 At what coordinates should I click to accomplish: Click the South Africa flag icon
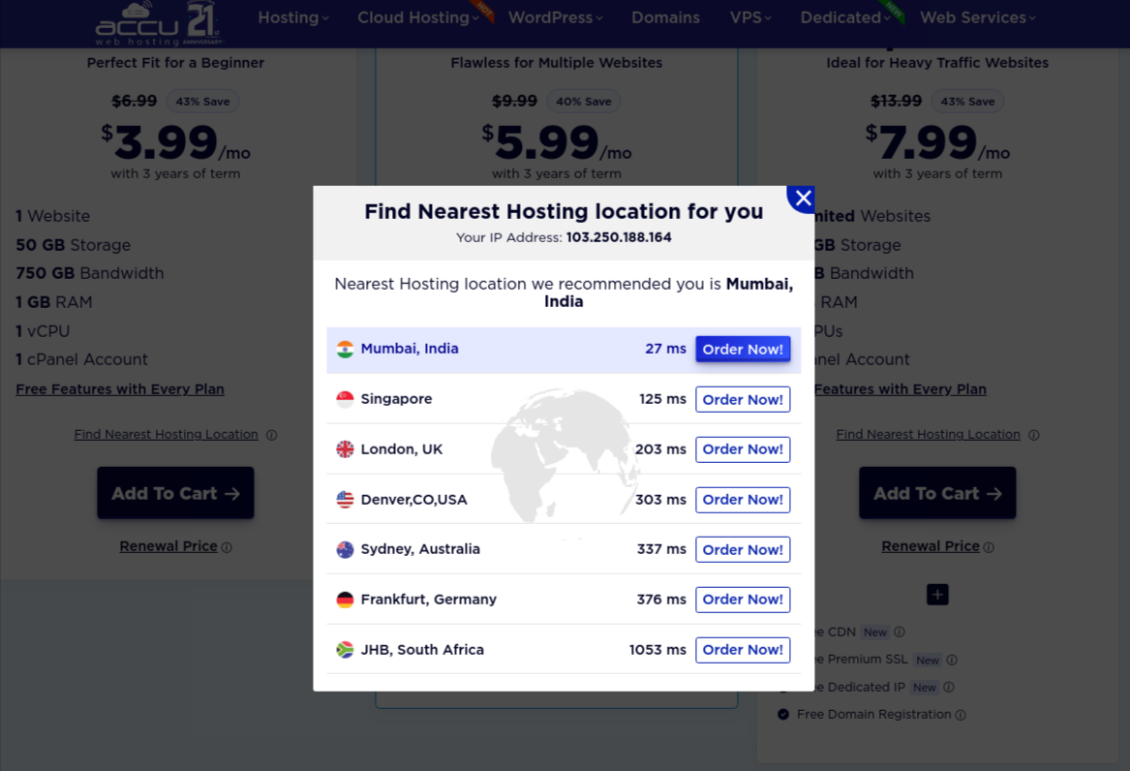coord(345,650)
